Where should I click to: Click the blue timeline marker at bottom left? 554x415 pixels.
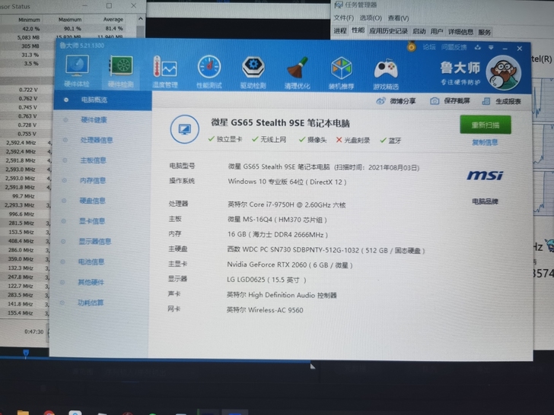click(26, 353)
